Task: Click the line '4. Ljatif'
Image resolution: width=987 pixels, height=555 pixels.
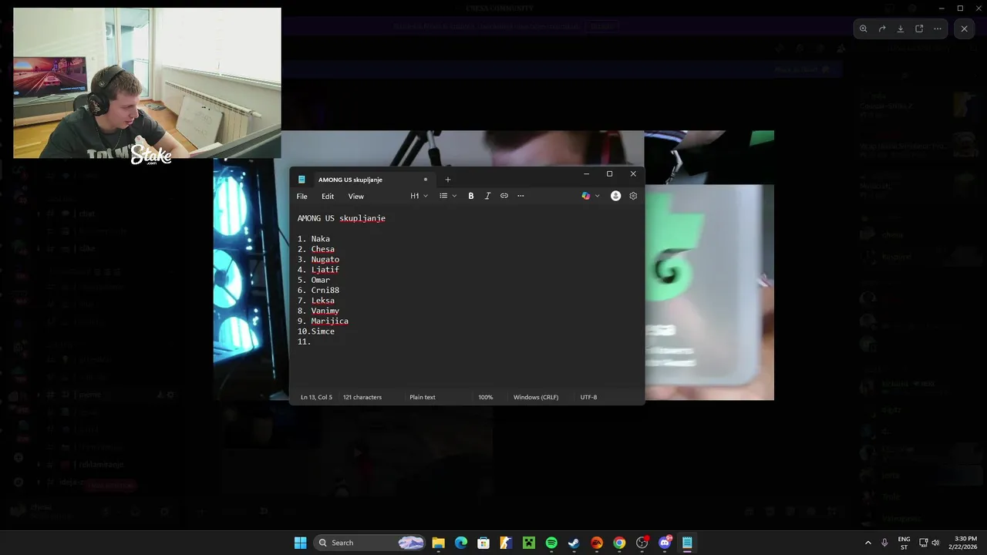Action: click(318, 270)
